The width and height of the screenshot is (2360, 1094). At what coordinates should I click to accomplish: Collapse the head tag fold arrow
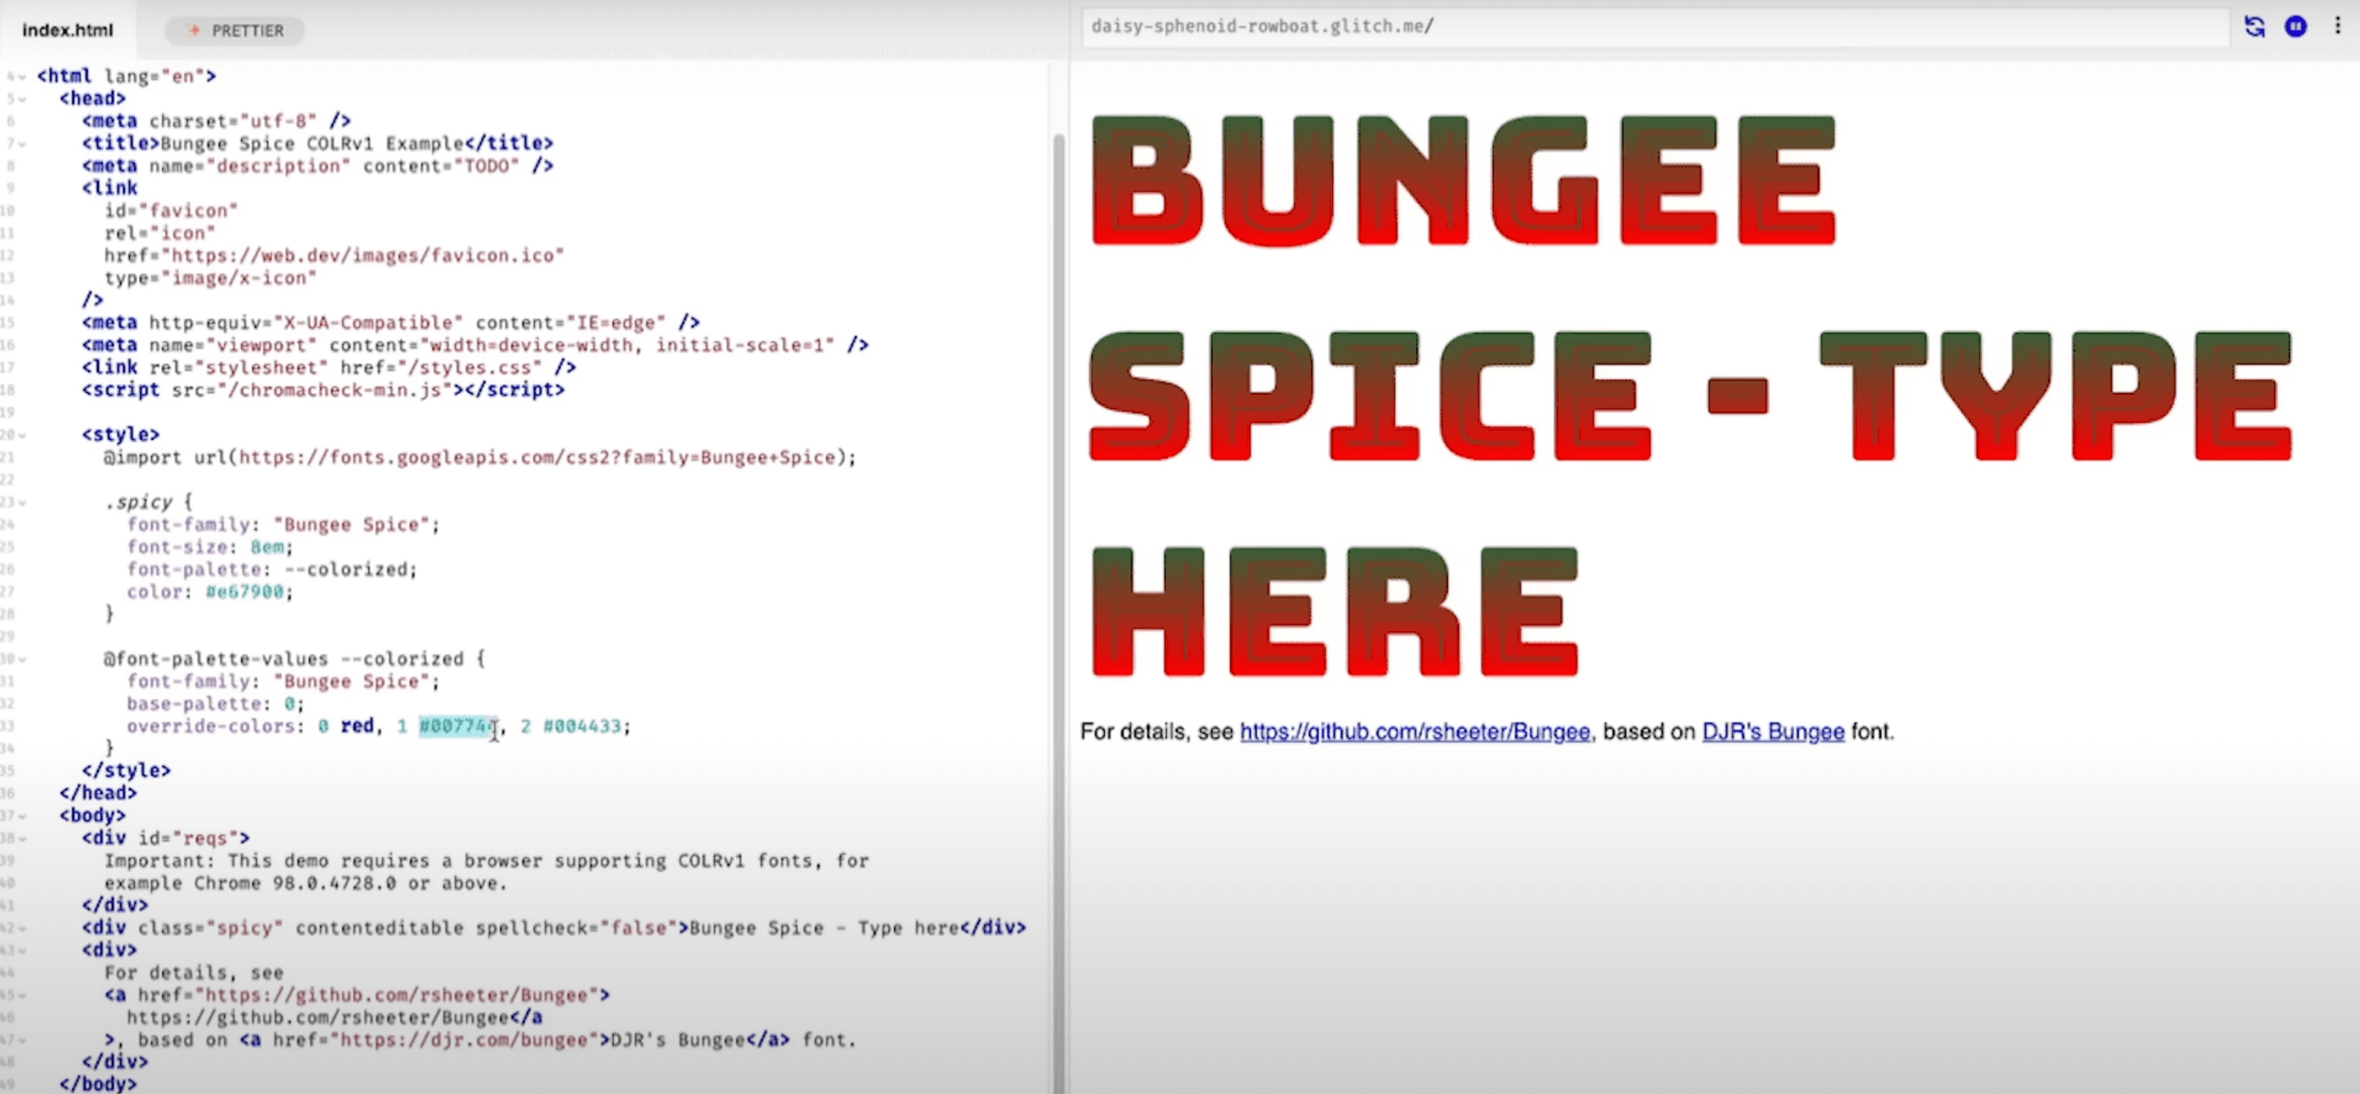point(22,99)
